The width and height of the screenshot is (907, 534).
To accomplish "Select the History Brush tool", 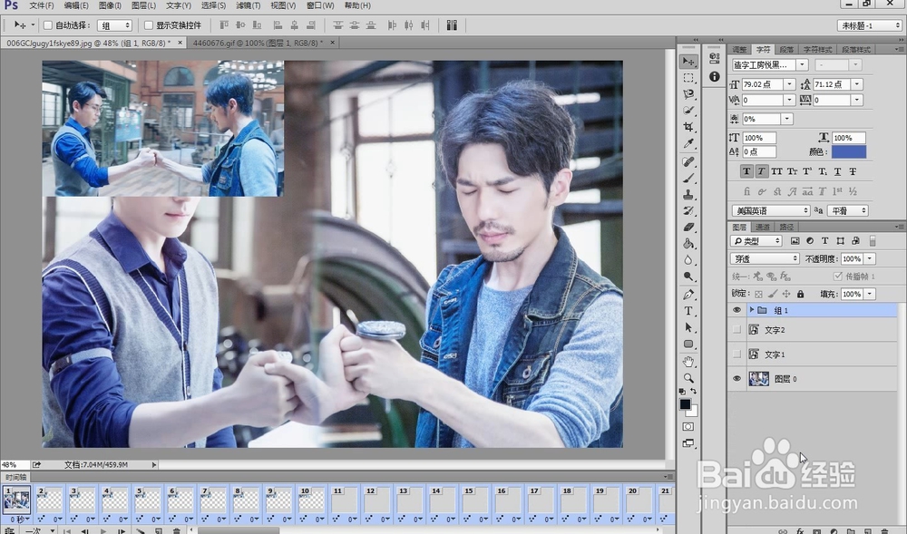I will [688, 211].
